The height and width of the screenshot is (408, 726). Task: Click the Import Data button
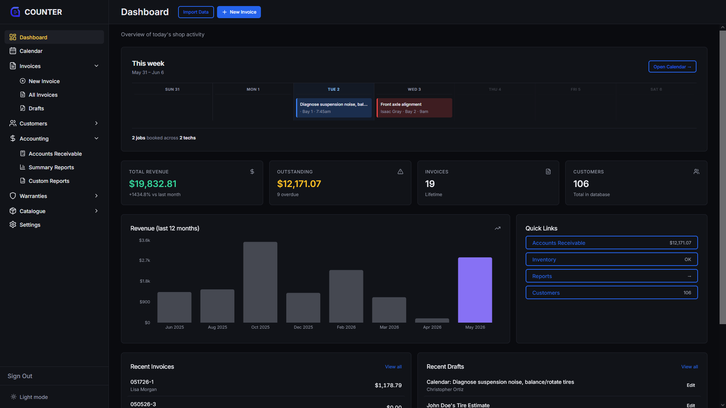click(x=196, y=12)
